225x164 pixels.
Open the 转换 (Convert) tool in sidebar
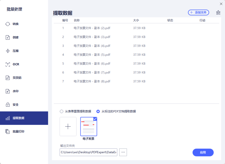pyautogui.click(x=14, y=24)
